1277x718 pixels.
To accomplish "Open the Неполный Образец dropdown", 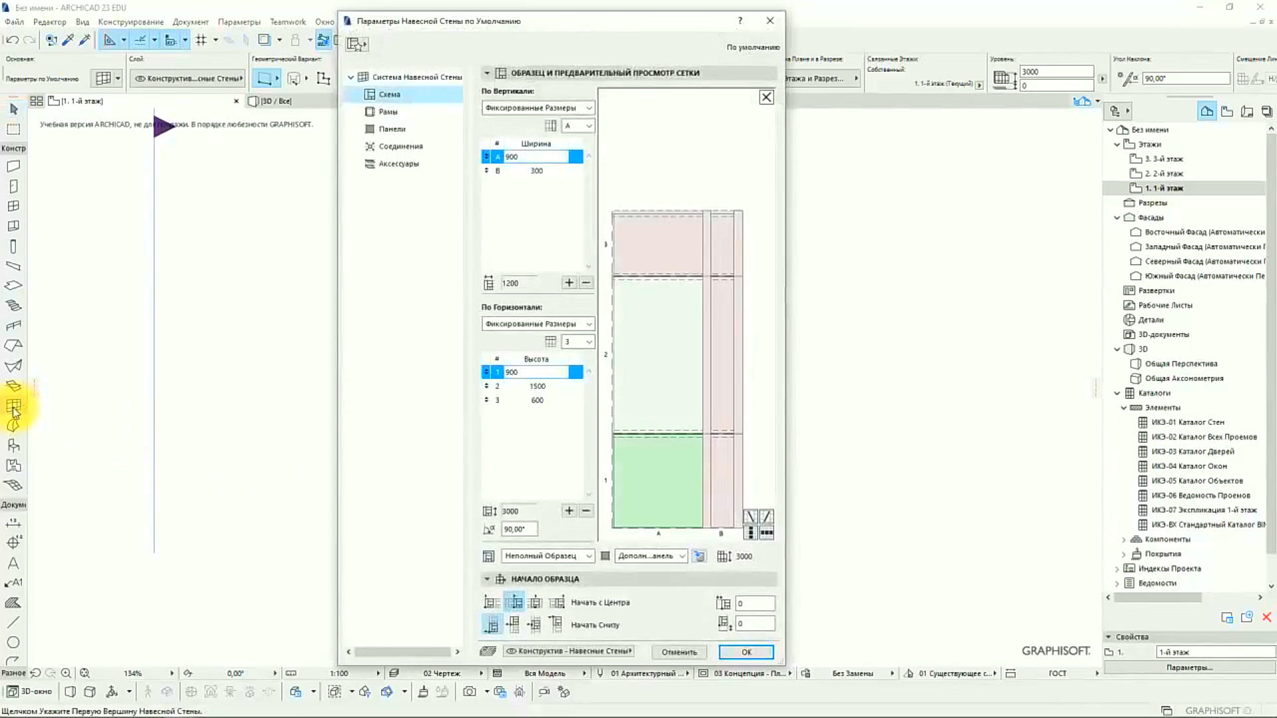I will coord(547,556).
